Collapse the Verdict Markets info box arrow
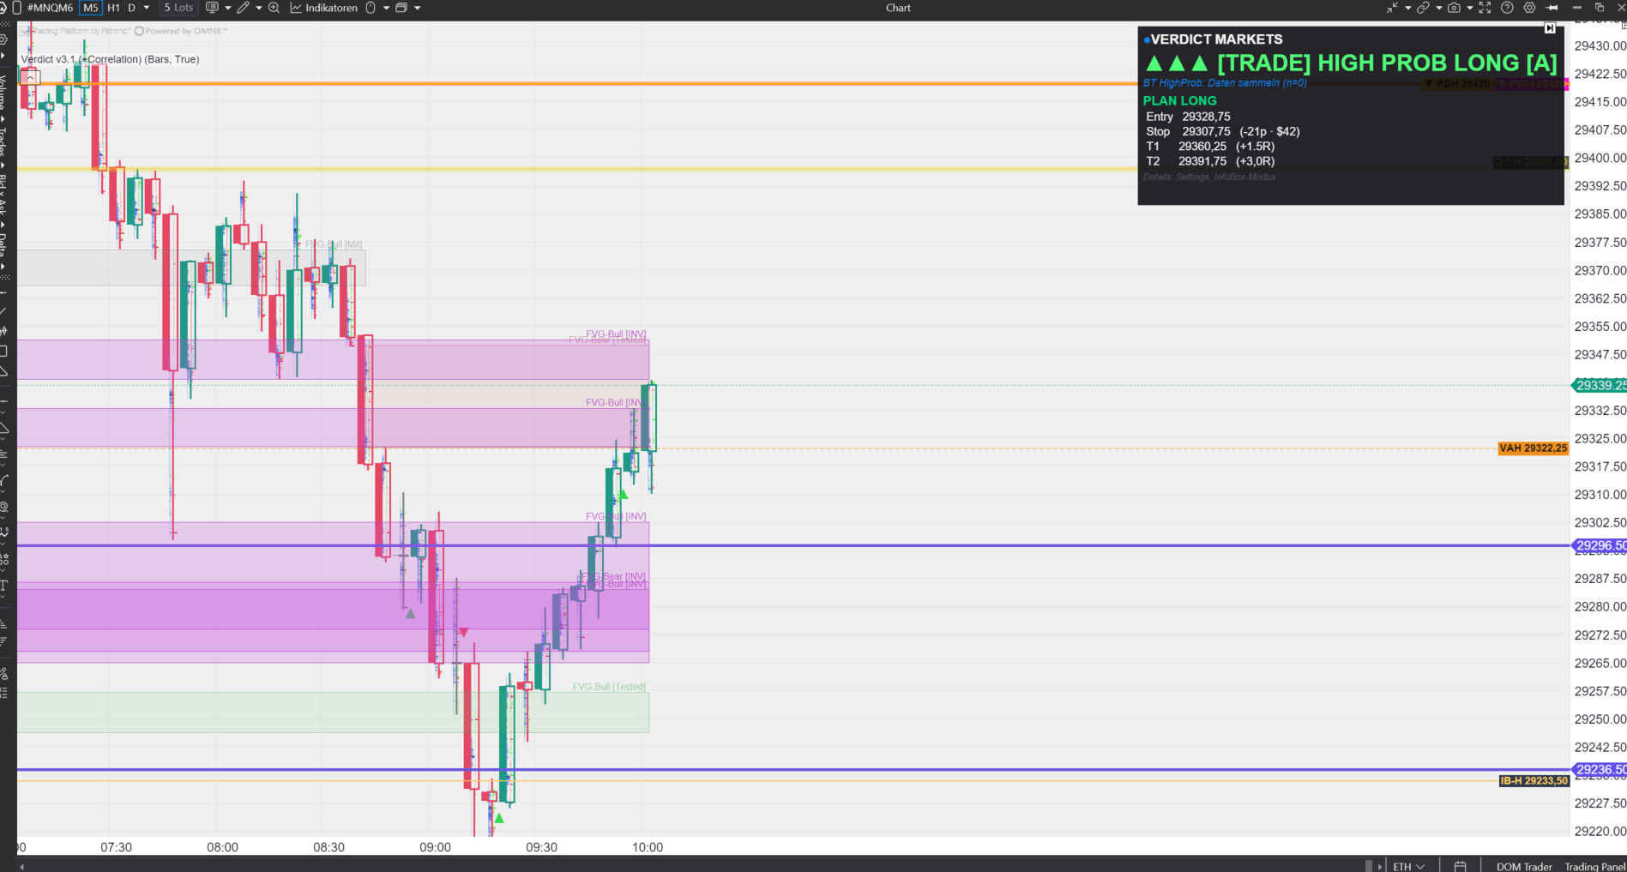Screen dimensions: 1627x872 (1550, 28)
